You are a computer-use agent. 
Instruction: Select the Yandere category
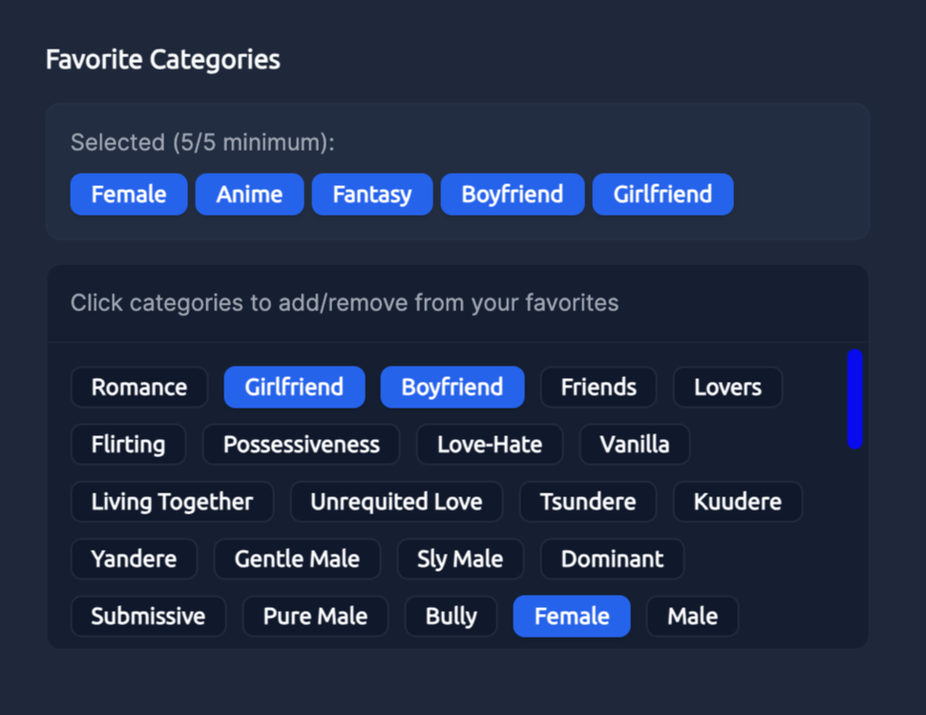click(x=134, y=558)
